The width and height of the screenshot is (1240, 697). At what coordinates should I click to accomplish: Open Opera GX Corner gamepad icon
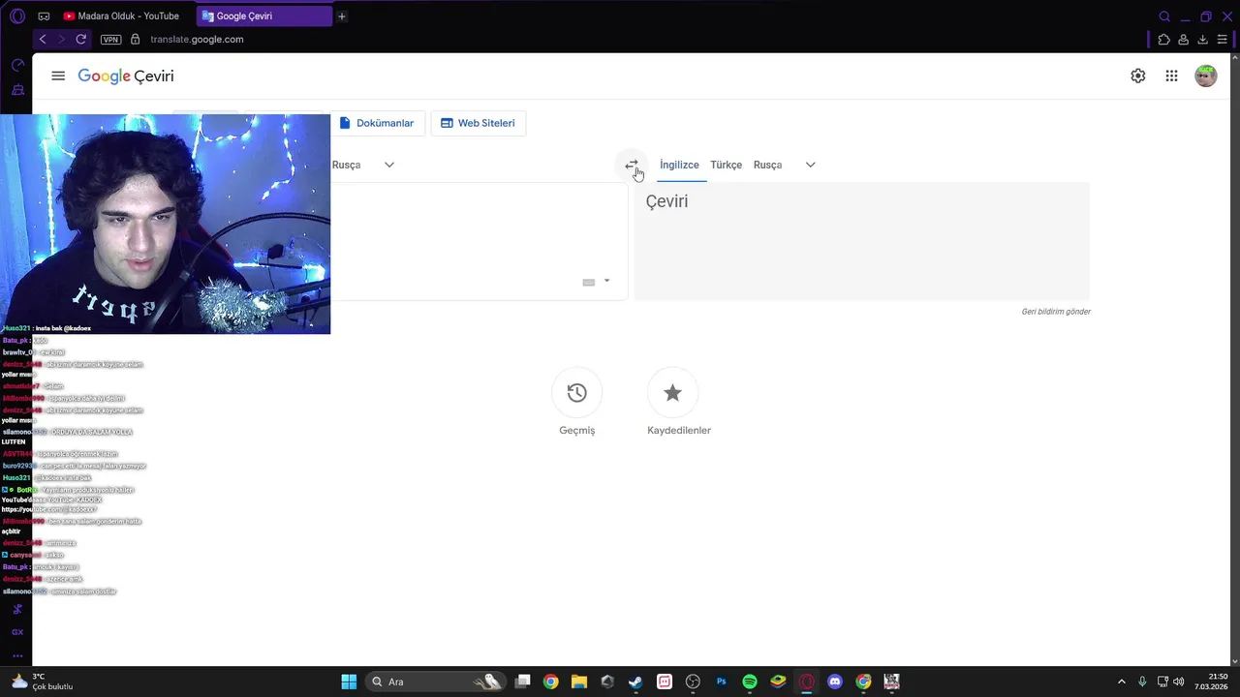[44, 15]
